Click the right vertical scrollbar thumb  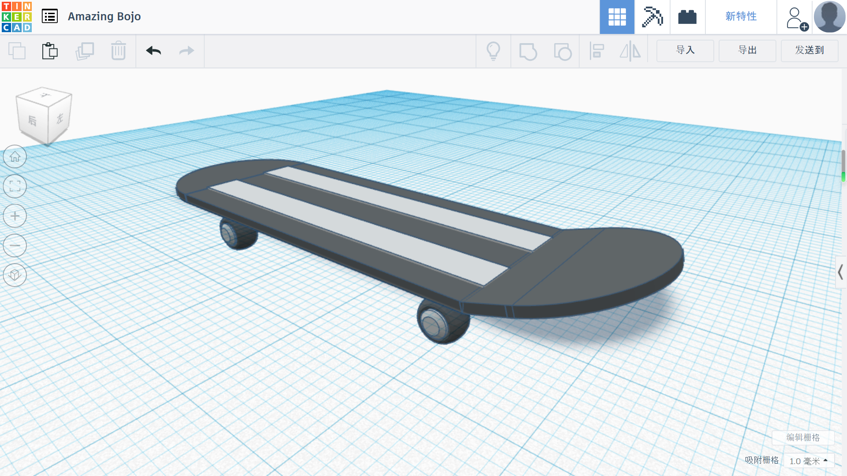tap(843, 166)
